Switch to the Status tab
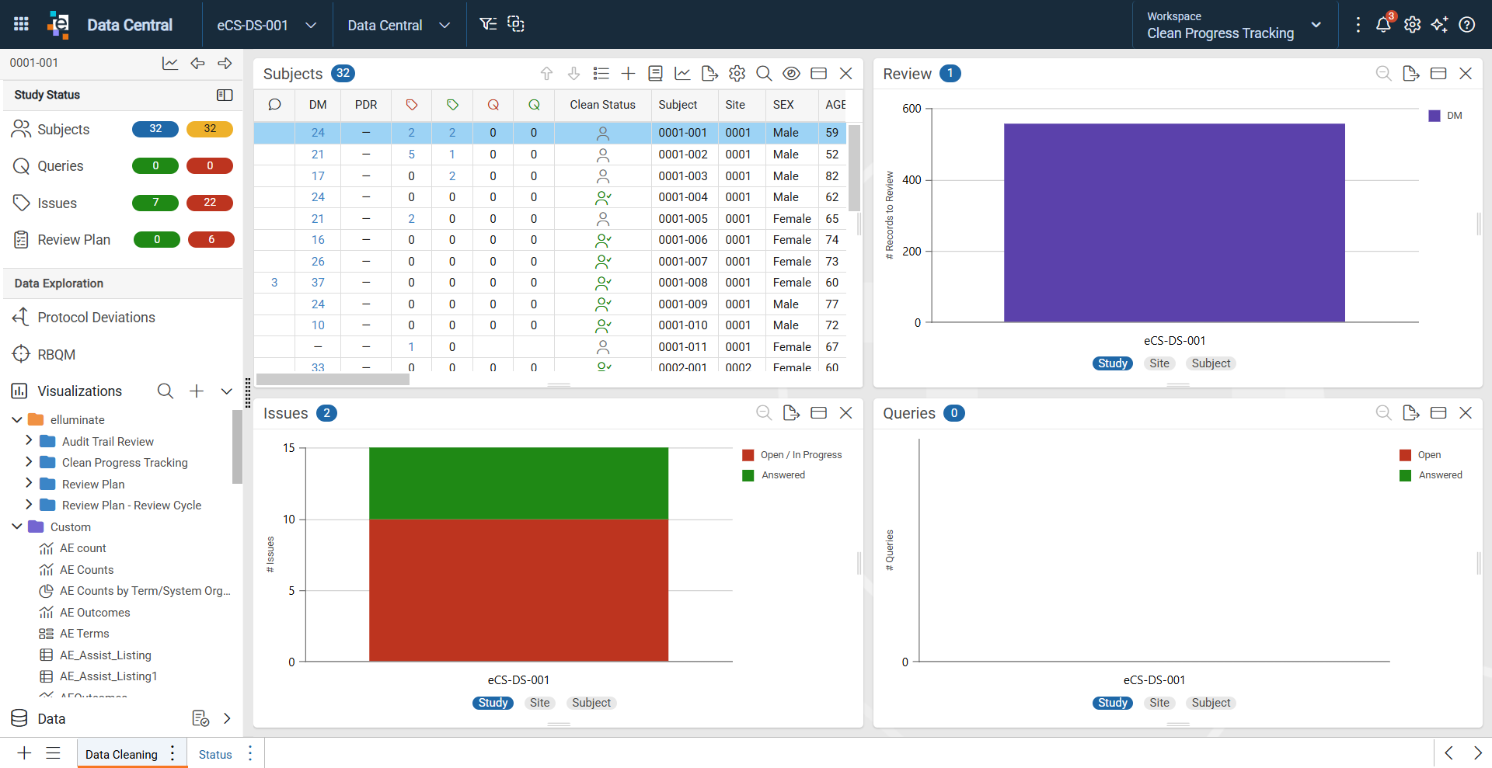This screenshot has width=1492, height=768. tap(215, 754)
